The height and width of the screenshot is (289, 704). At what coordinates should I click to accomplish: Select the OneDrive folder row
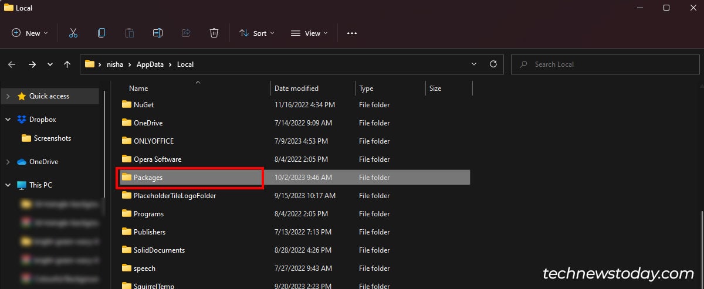click(295, 123)
